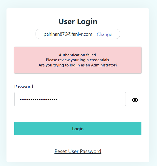Click the word "Login" on the teal button
The height and width of the screenshot is (166, 157).
(78, 129)
